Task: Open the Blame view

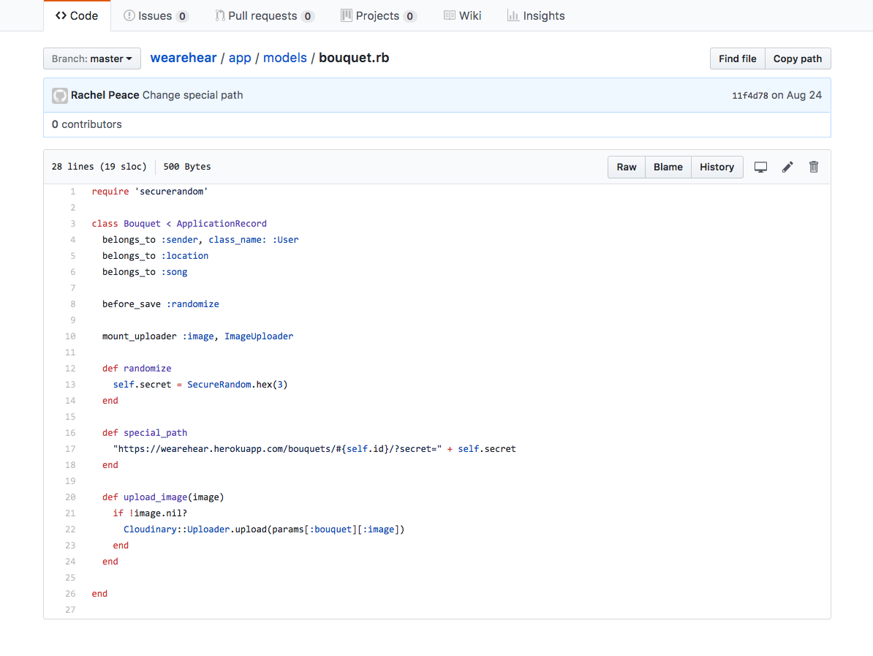Action: (668, 167)
